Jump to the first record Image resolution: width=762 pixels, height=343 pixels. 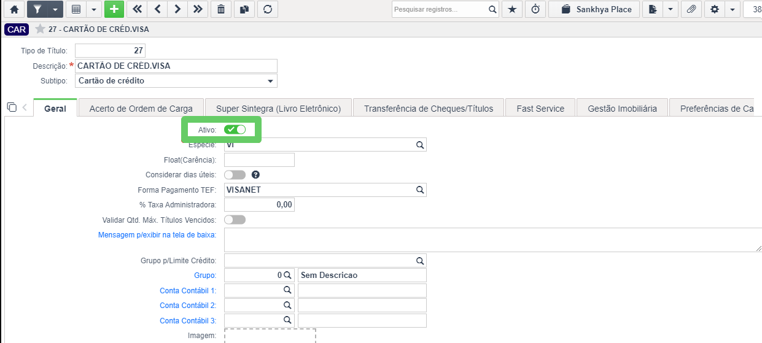coord(137,9)
